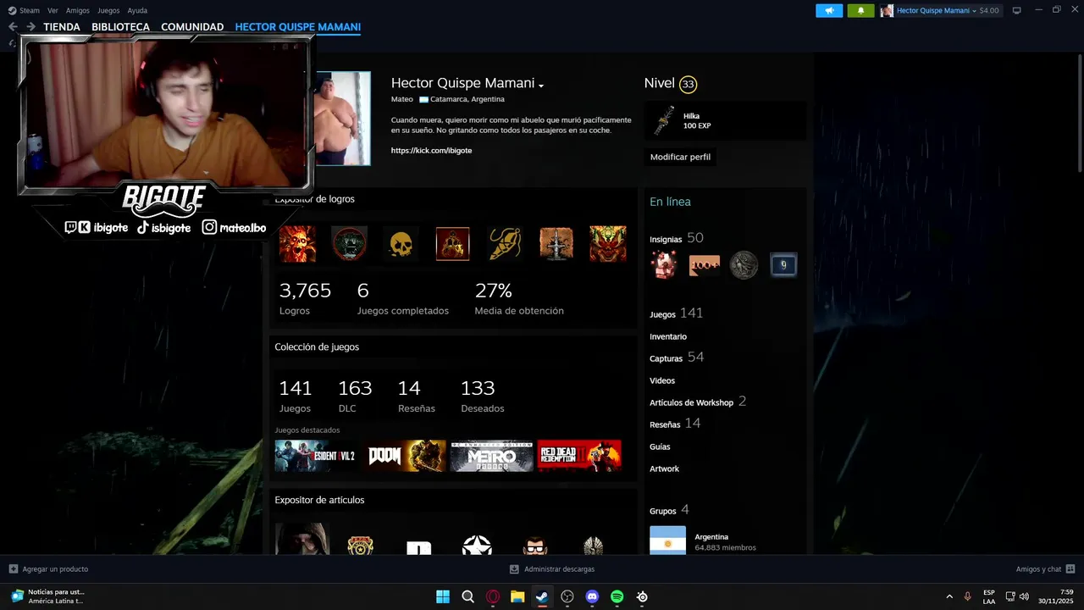Open the Metro Exodus featured game
This screenshot has height=610, width=1084.
491,456
